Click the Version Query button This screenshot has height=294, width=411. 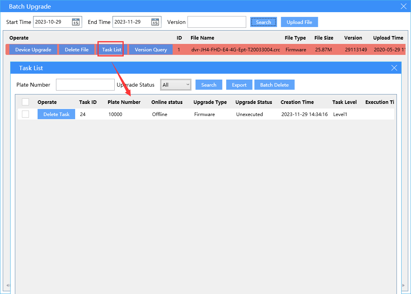coord(151,50)
